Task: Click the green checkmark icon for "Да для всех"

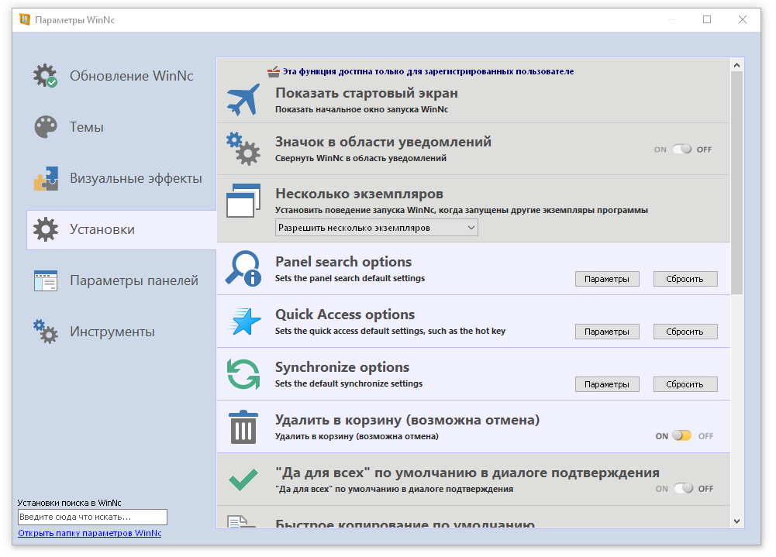Action: [243, 480]
